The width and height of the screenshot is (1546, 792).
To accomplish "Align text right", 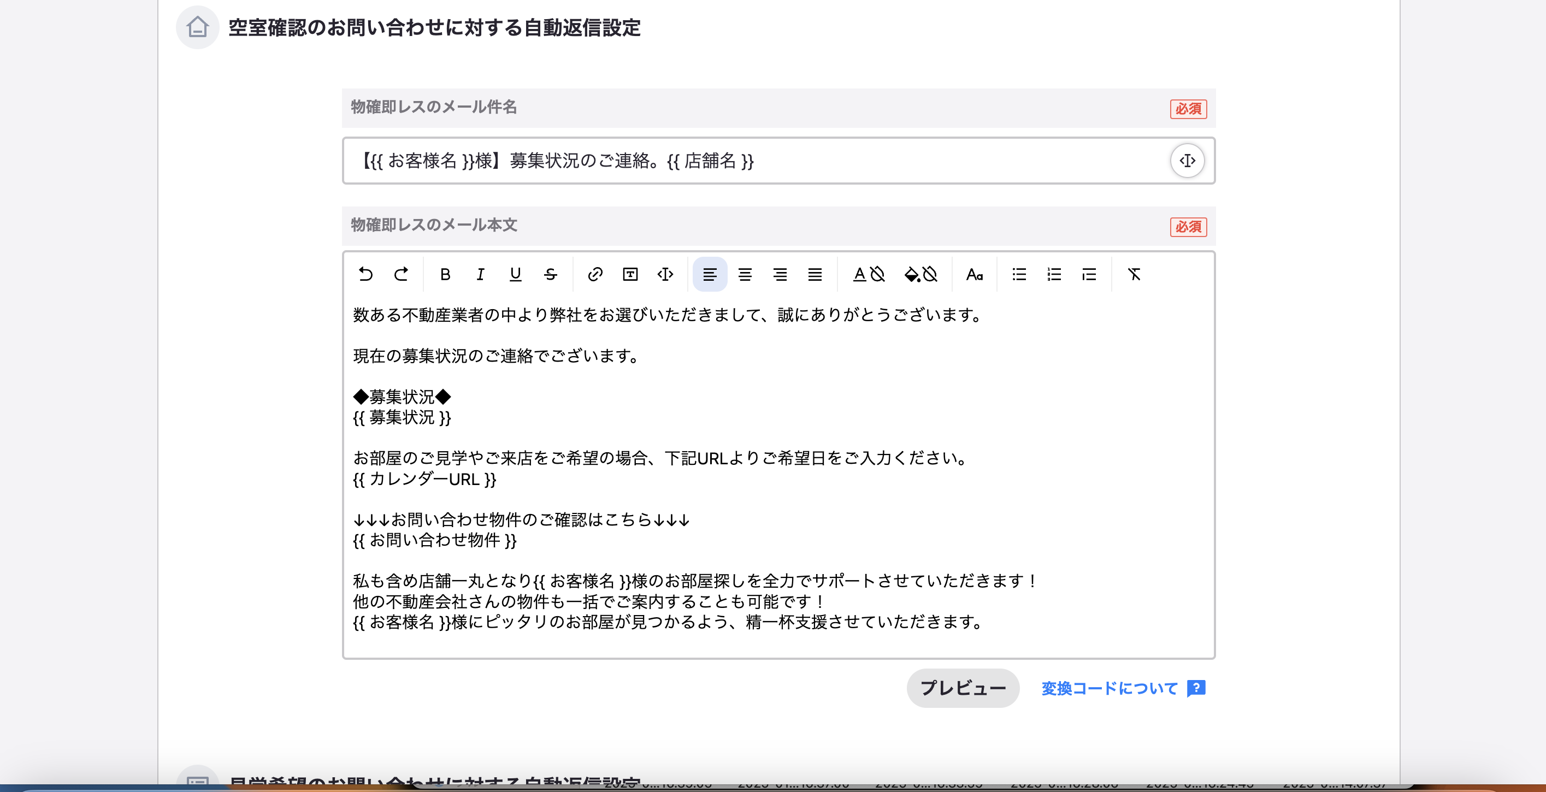I will click(x=780, y=274).
